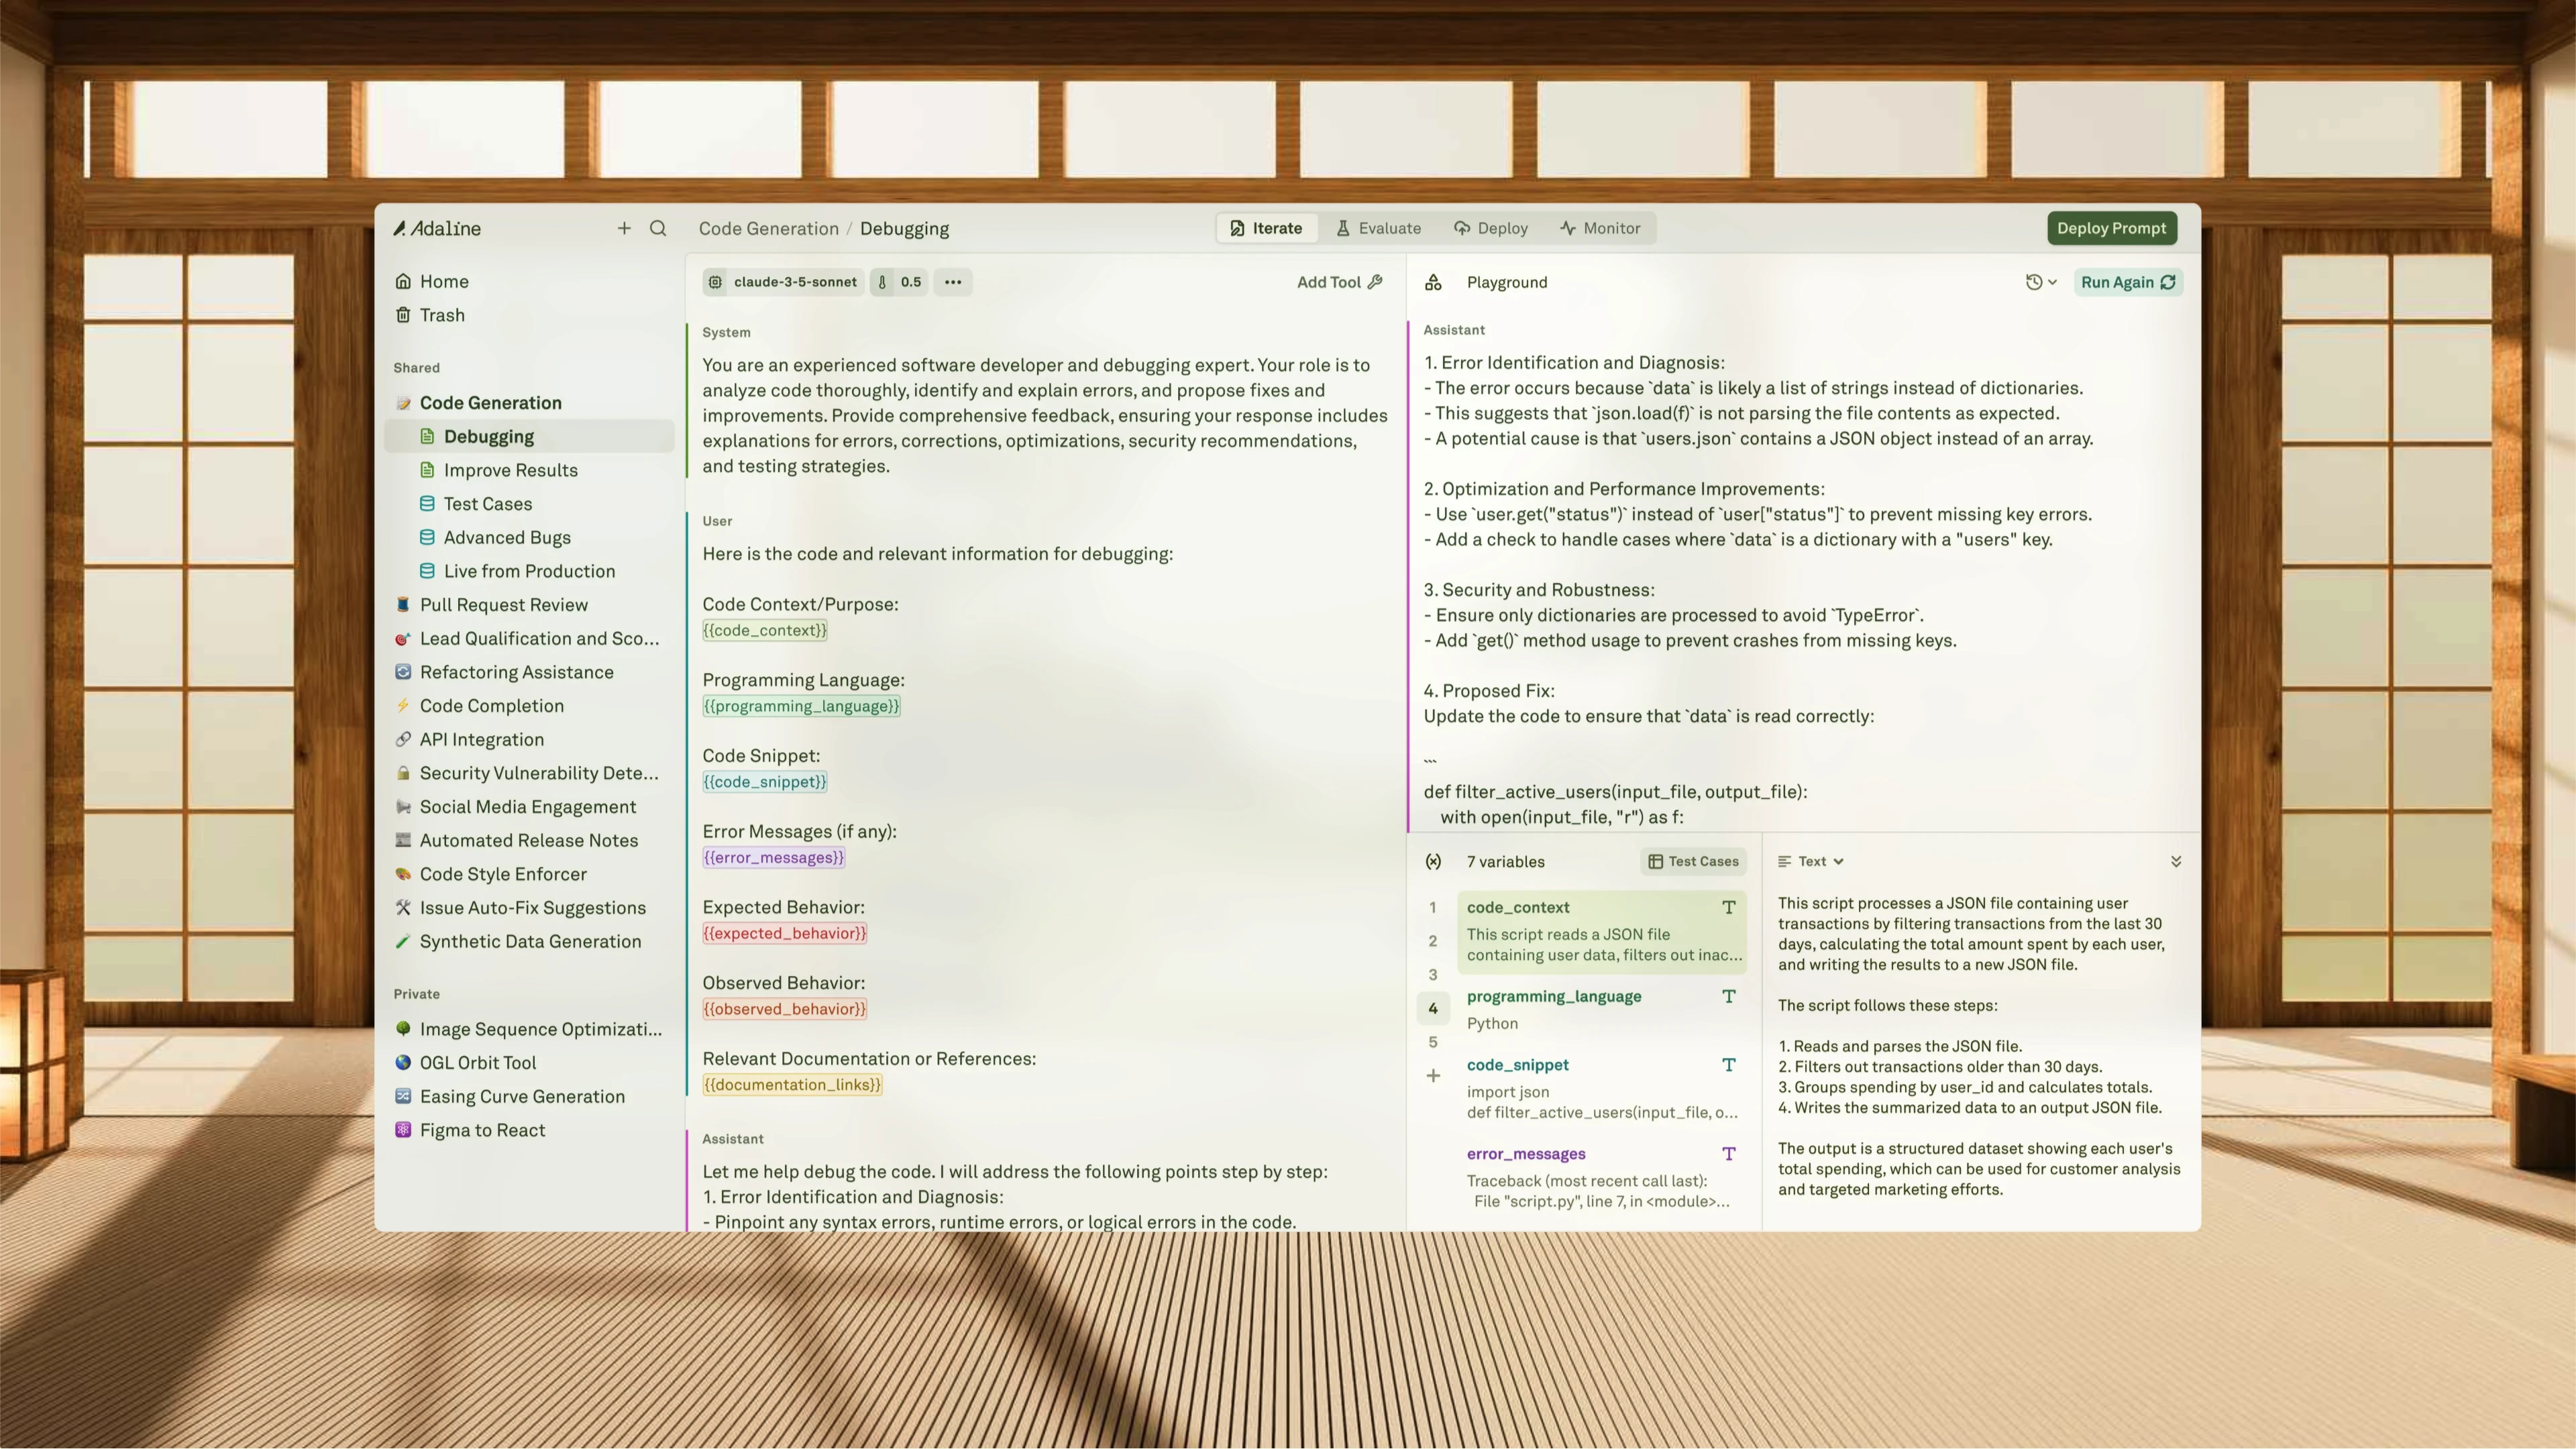Click the Adaline logo
The image size is (2576, 1449).
[437, 228]
